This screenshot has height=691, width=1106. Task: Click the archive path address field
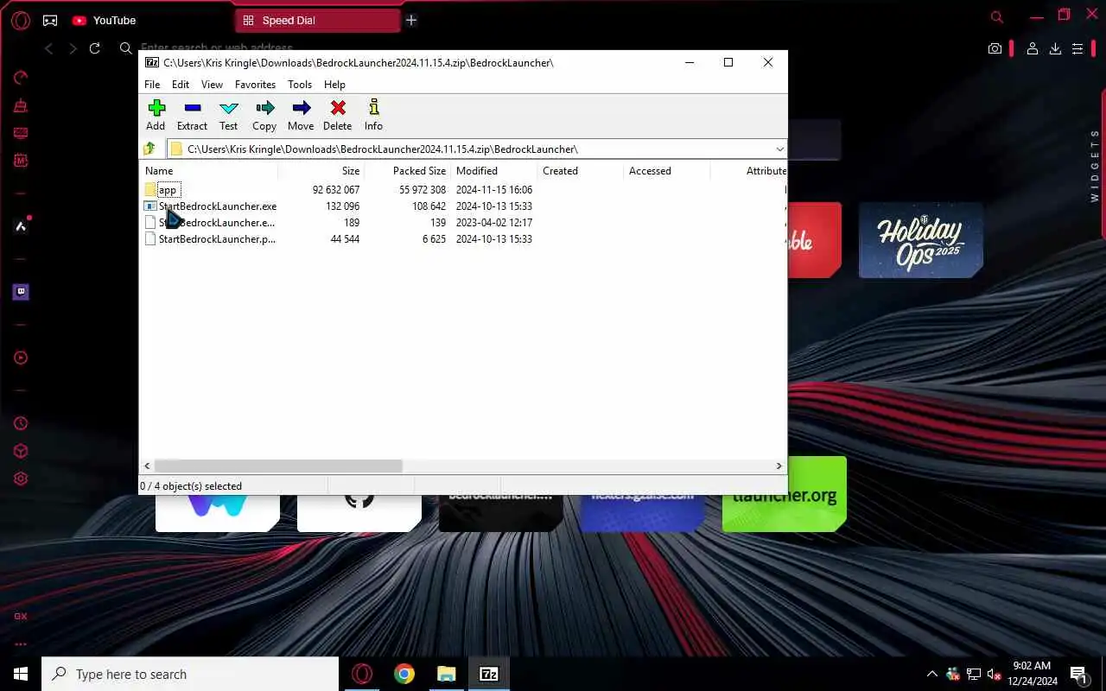[x=471, y=149]
